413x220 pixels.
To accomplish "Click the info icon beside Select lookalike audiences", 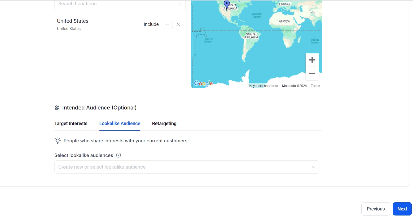I will pos(118,155).
